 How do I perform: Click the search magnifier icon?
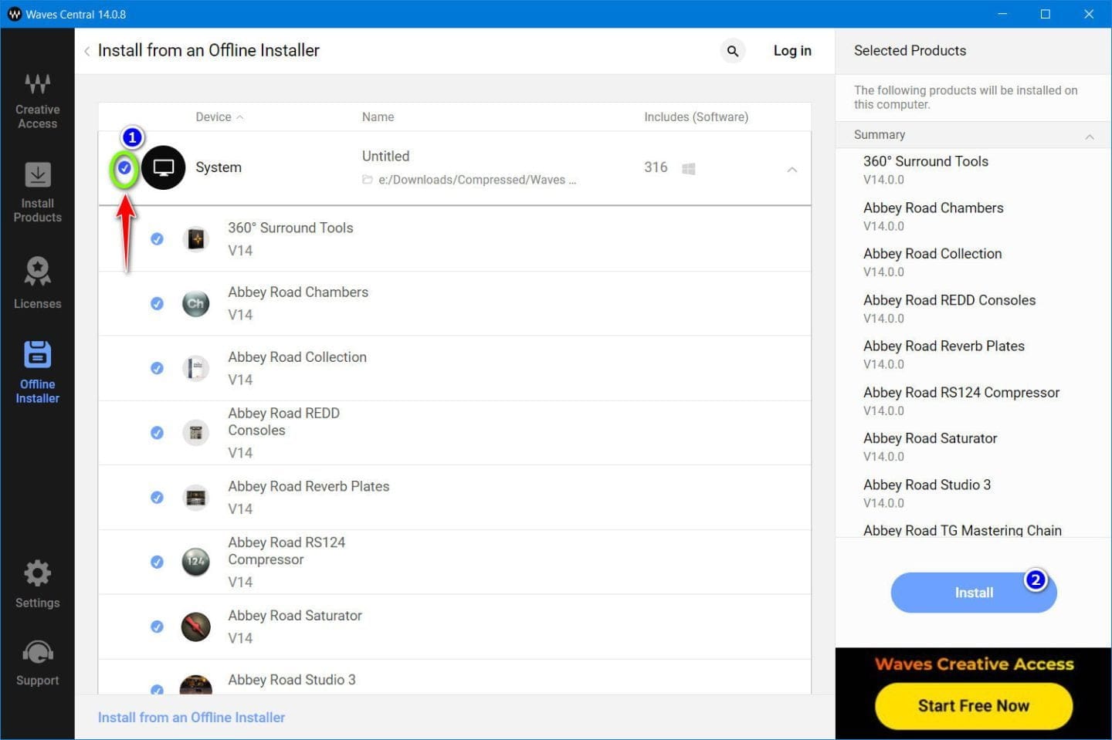tap(733, 51)
